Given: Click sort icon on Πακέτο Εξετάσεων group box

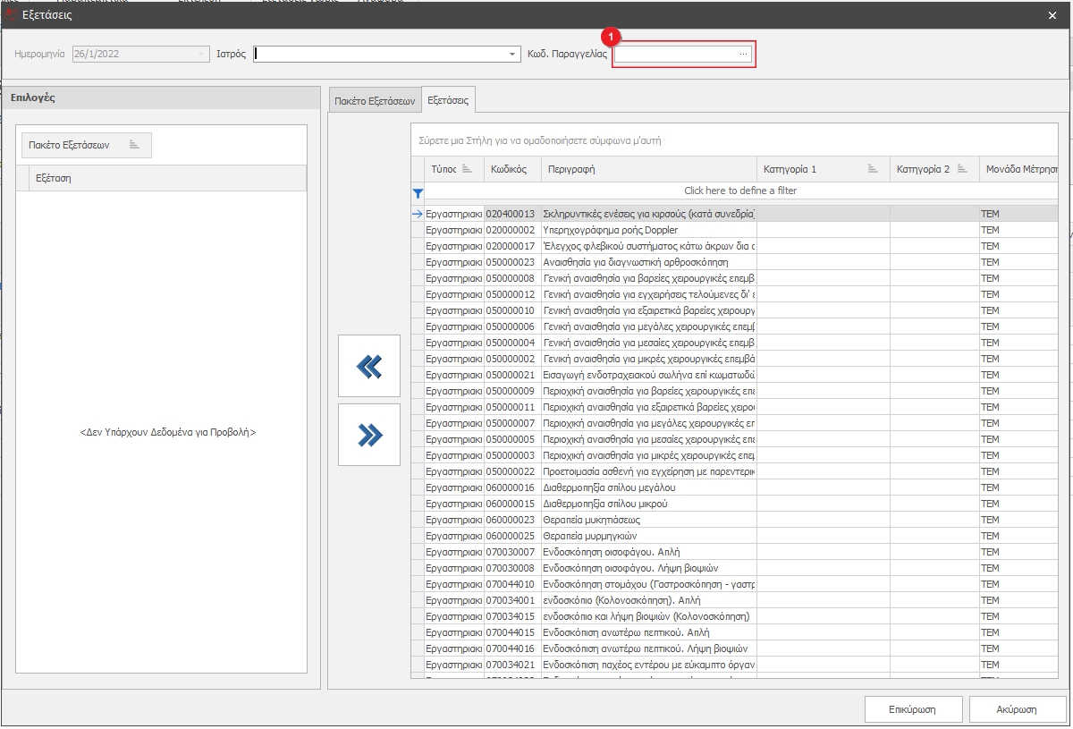Looking at the screenshot, I should point(134,145).
